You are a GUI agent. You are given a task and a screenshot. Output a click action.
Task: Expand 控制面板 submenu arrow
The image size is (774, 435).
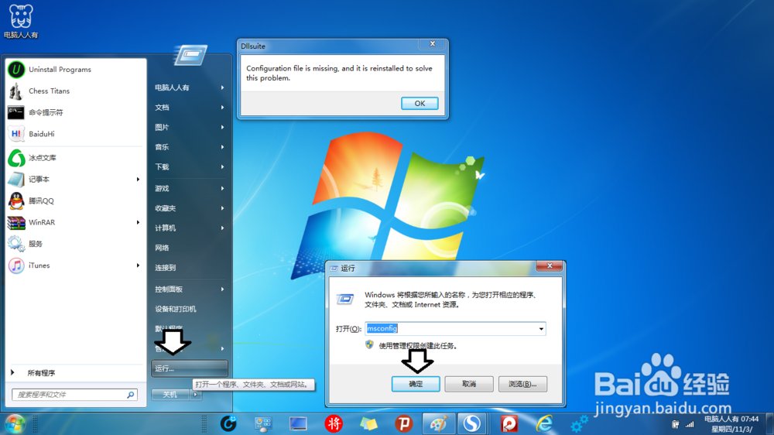pos(223,289)
